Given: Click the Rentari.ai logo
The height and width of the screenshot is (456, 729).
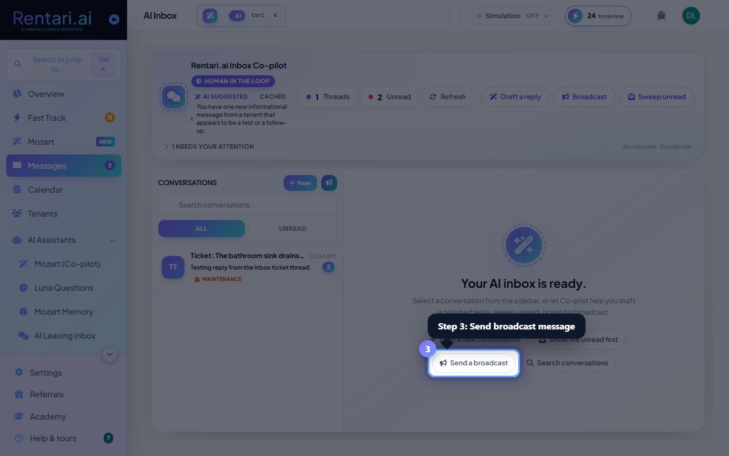Looking at the screenshot, I should click(52, 19).
